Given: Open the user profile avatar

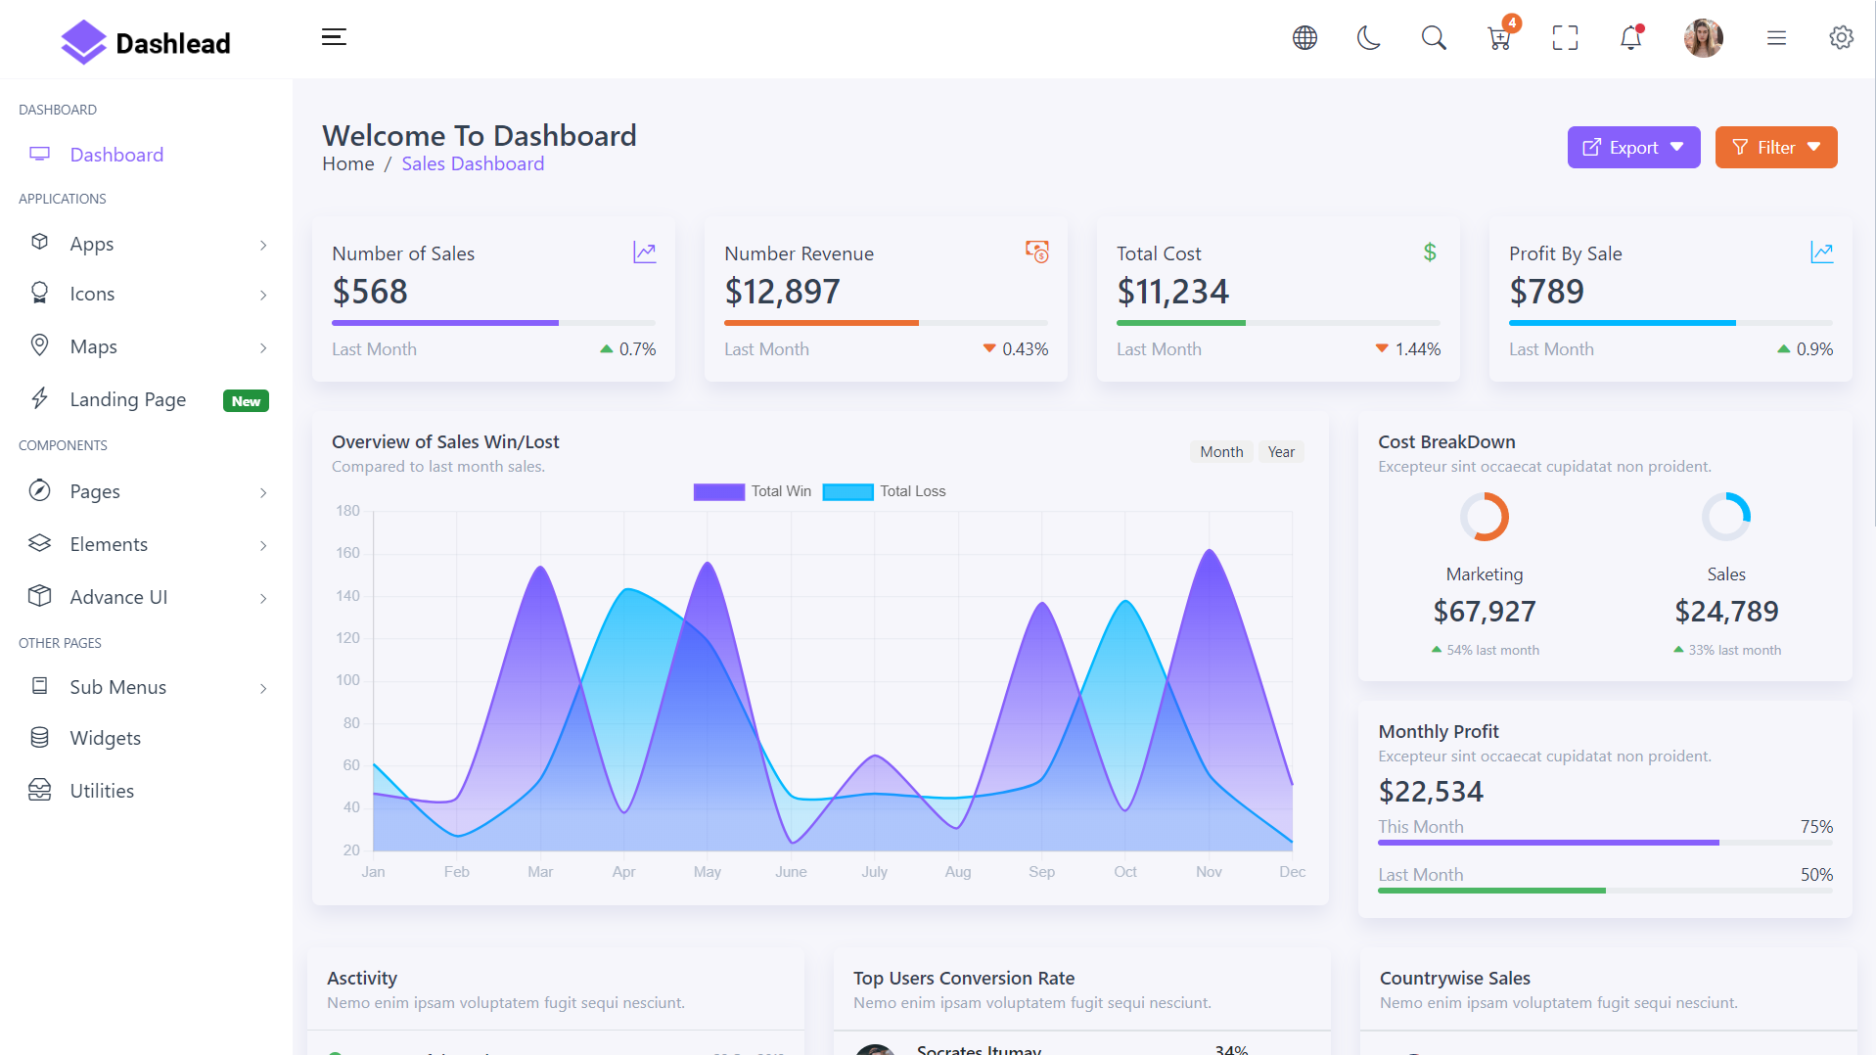Looking at the screenshot, I should 1703,38.
